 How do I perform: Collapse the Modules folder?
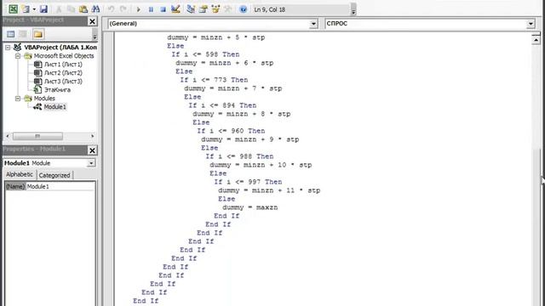click(18, 99)
